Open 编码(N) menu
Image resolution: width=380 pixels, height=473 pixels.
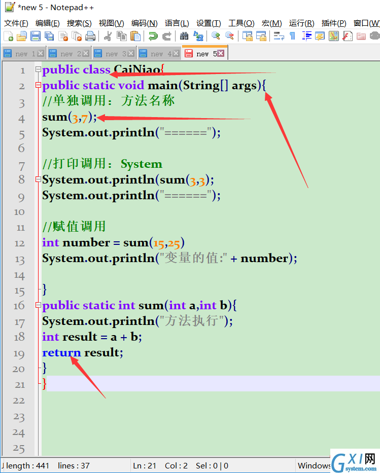[144, 23]
